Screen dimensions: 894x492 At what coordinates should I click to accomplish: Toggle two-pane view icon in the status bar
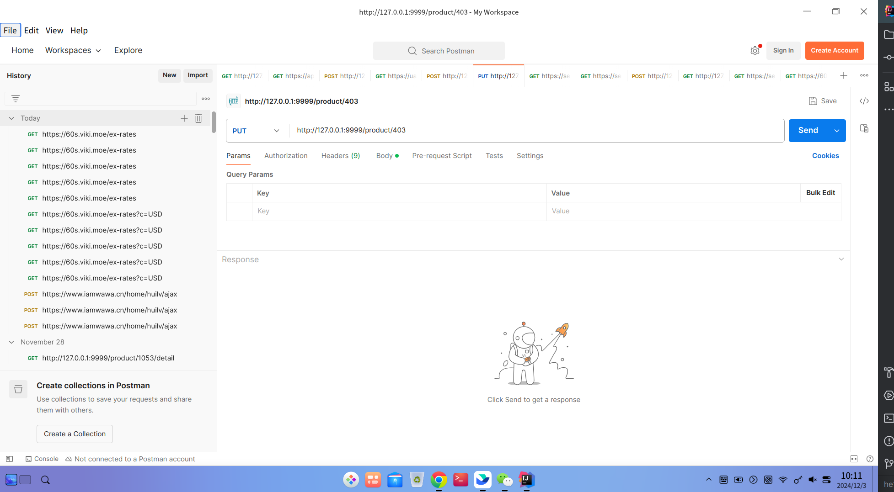click(x=854, y=459)
